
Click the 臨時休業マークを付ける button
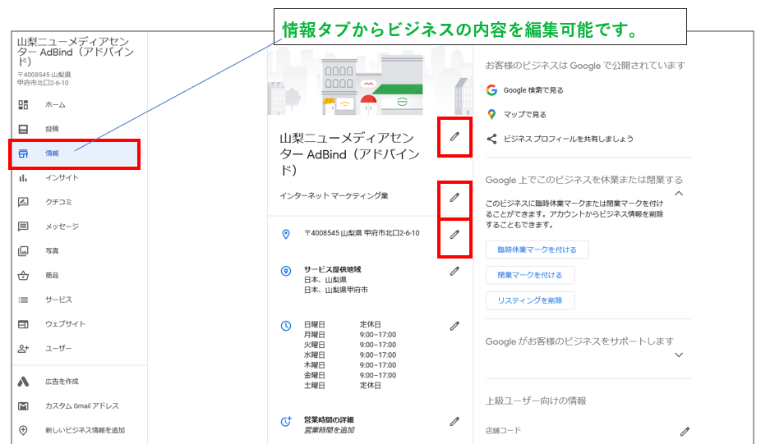click(x=537, y=249)
